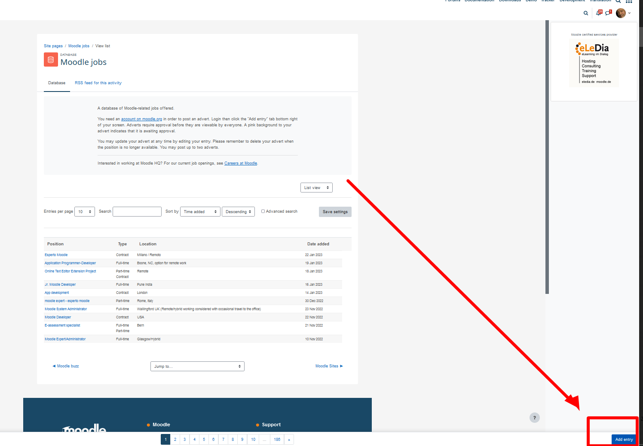Go to last pagination page 186
Image resolution: width=643 pixels, height=446 pixels.
point(277,440)
